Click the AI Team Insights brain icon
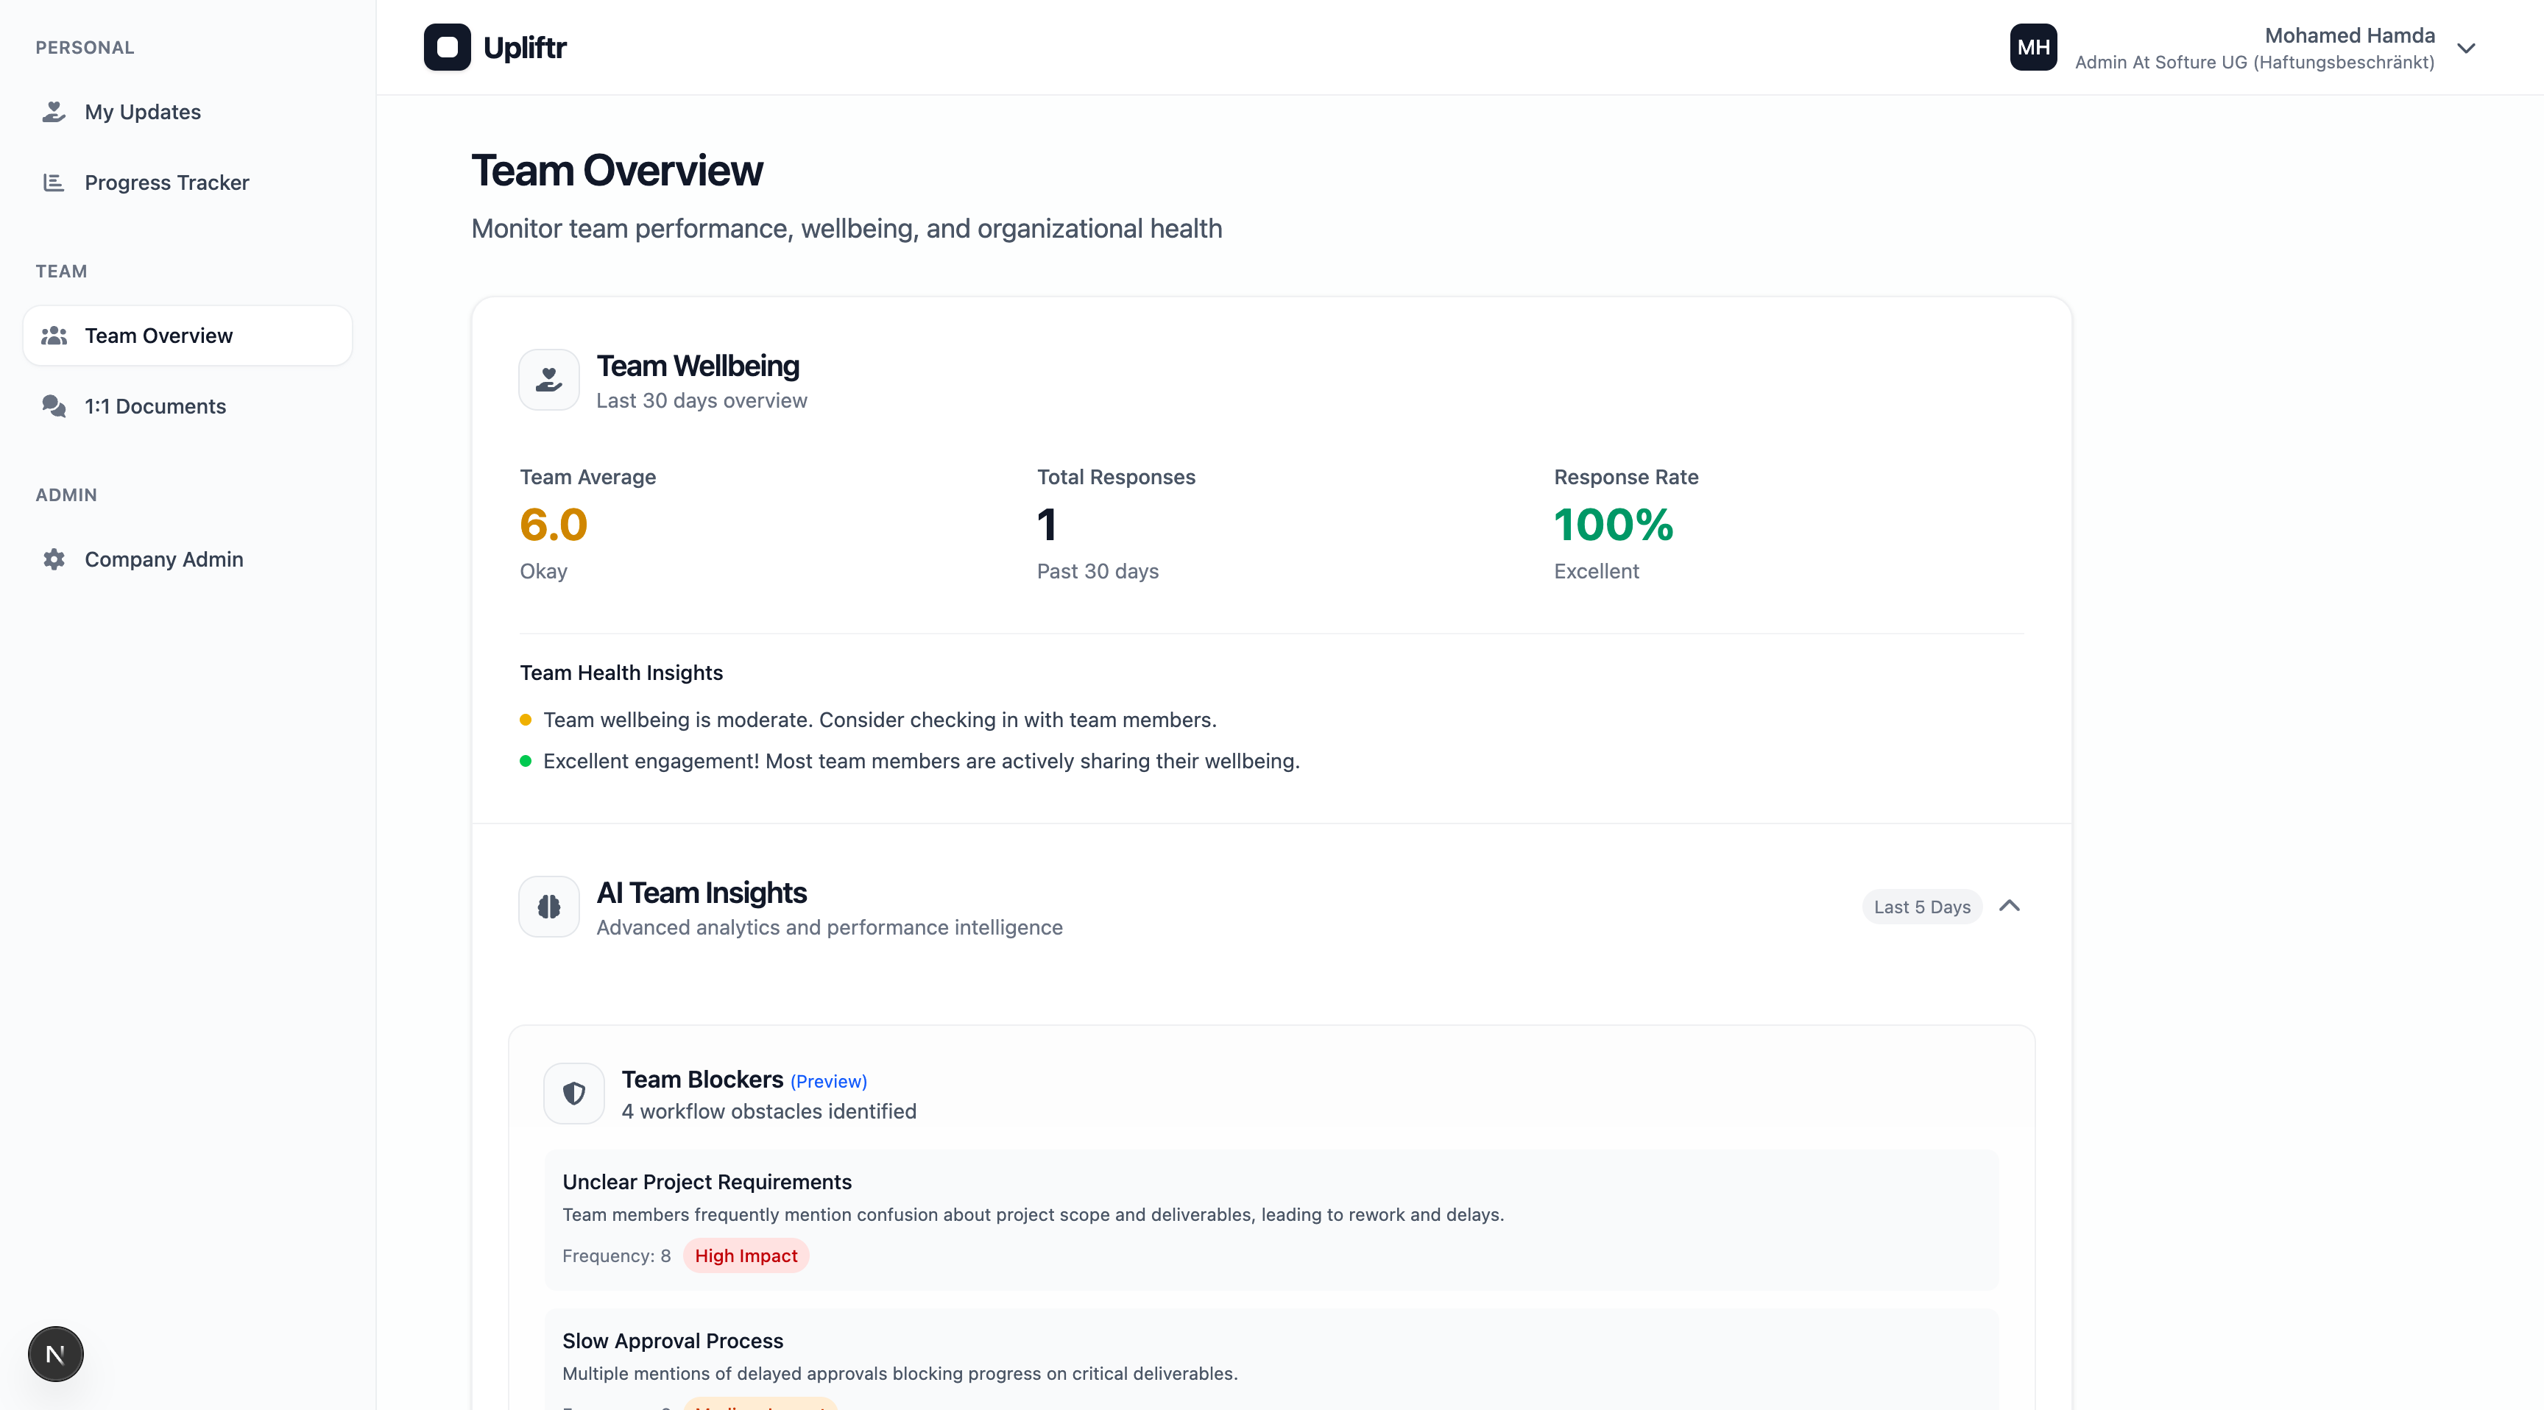 549,907
